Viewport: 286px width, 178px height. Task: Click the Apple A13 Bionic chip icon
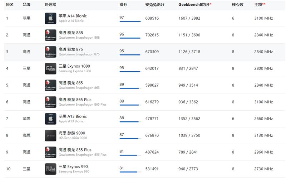click(x=50, y=119)
